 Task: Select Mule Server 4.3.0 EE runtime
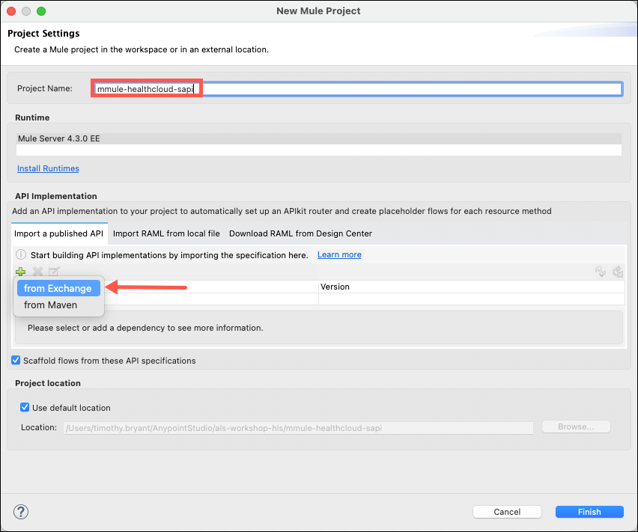tap(318, 138)
